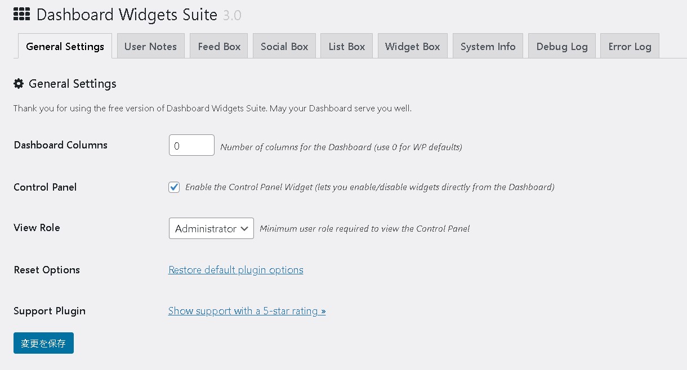View the System Info tab
Image resolution: width=687 pixels, height=370 pixels.
coord(488,46)
